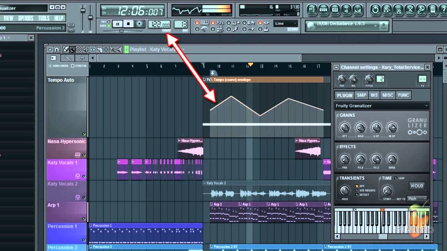Select Song mode radio button
Image resolution: width=447 pixels, height=251 pixels.
click(x=109, y=26)
